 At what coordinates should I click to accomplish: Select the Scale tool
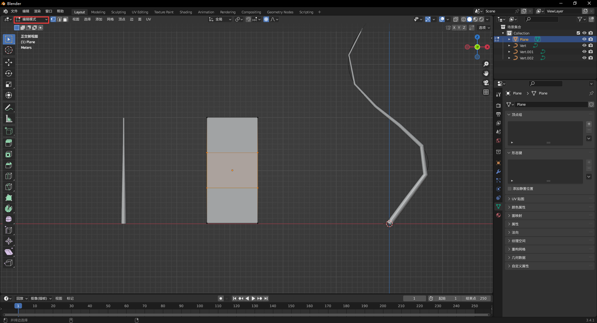point(9,84)
